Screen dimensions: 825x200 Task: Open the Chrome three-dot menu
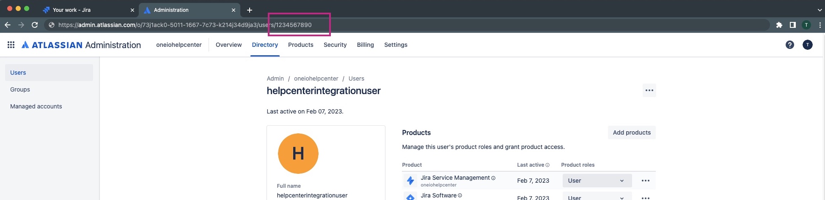[820, 25]
